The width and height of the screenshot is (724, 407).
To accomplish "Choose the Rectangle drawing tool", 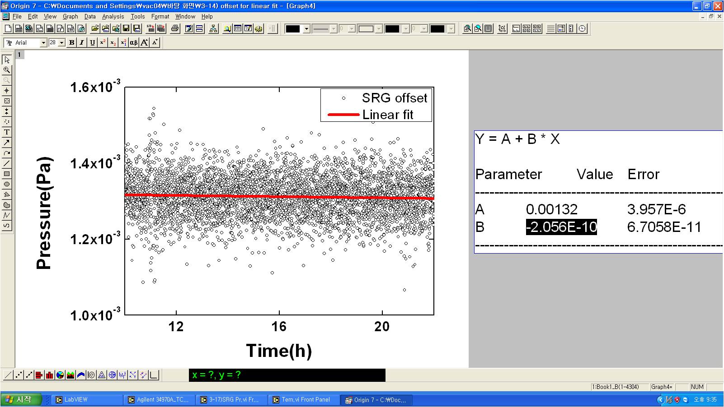I will [x=7, y=174].
